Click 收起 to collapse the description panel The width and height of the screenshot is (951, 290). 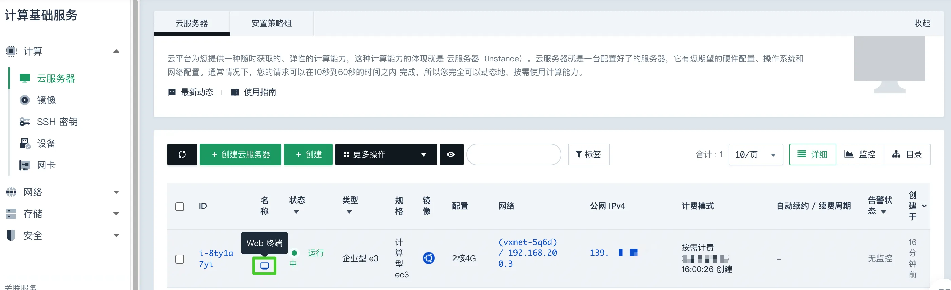coord(922,23)
